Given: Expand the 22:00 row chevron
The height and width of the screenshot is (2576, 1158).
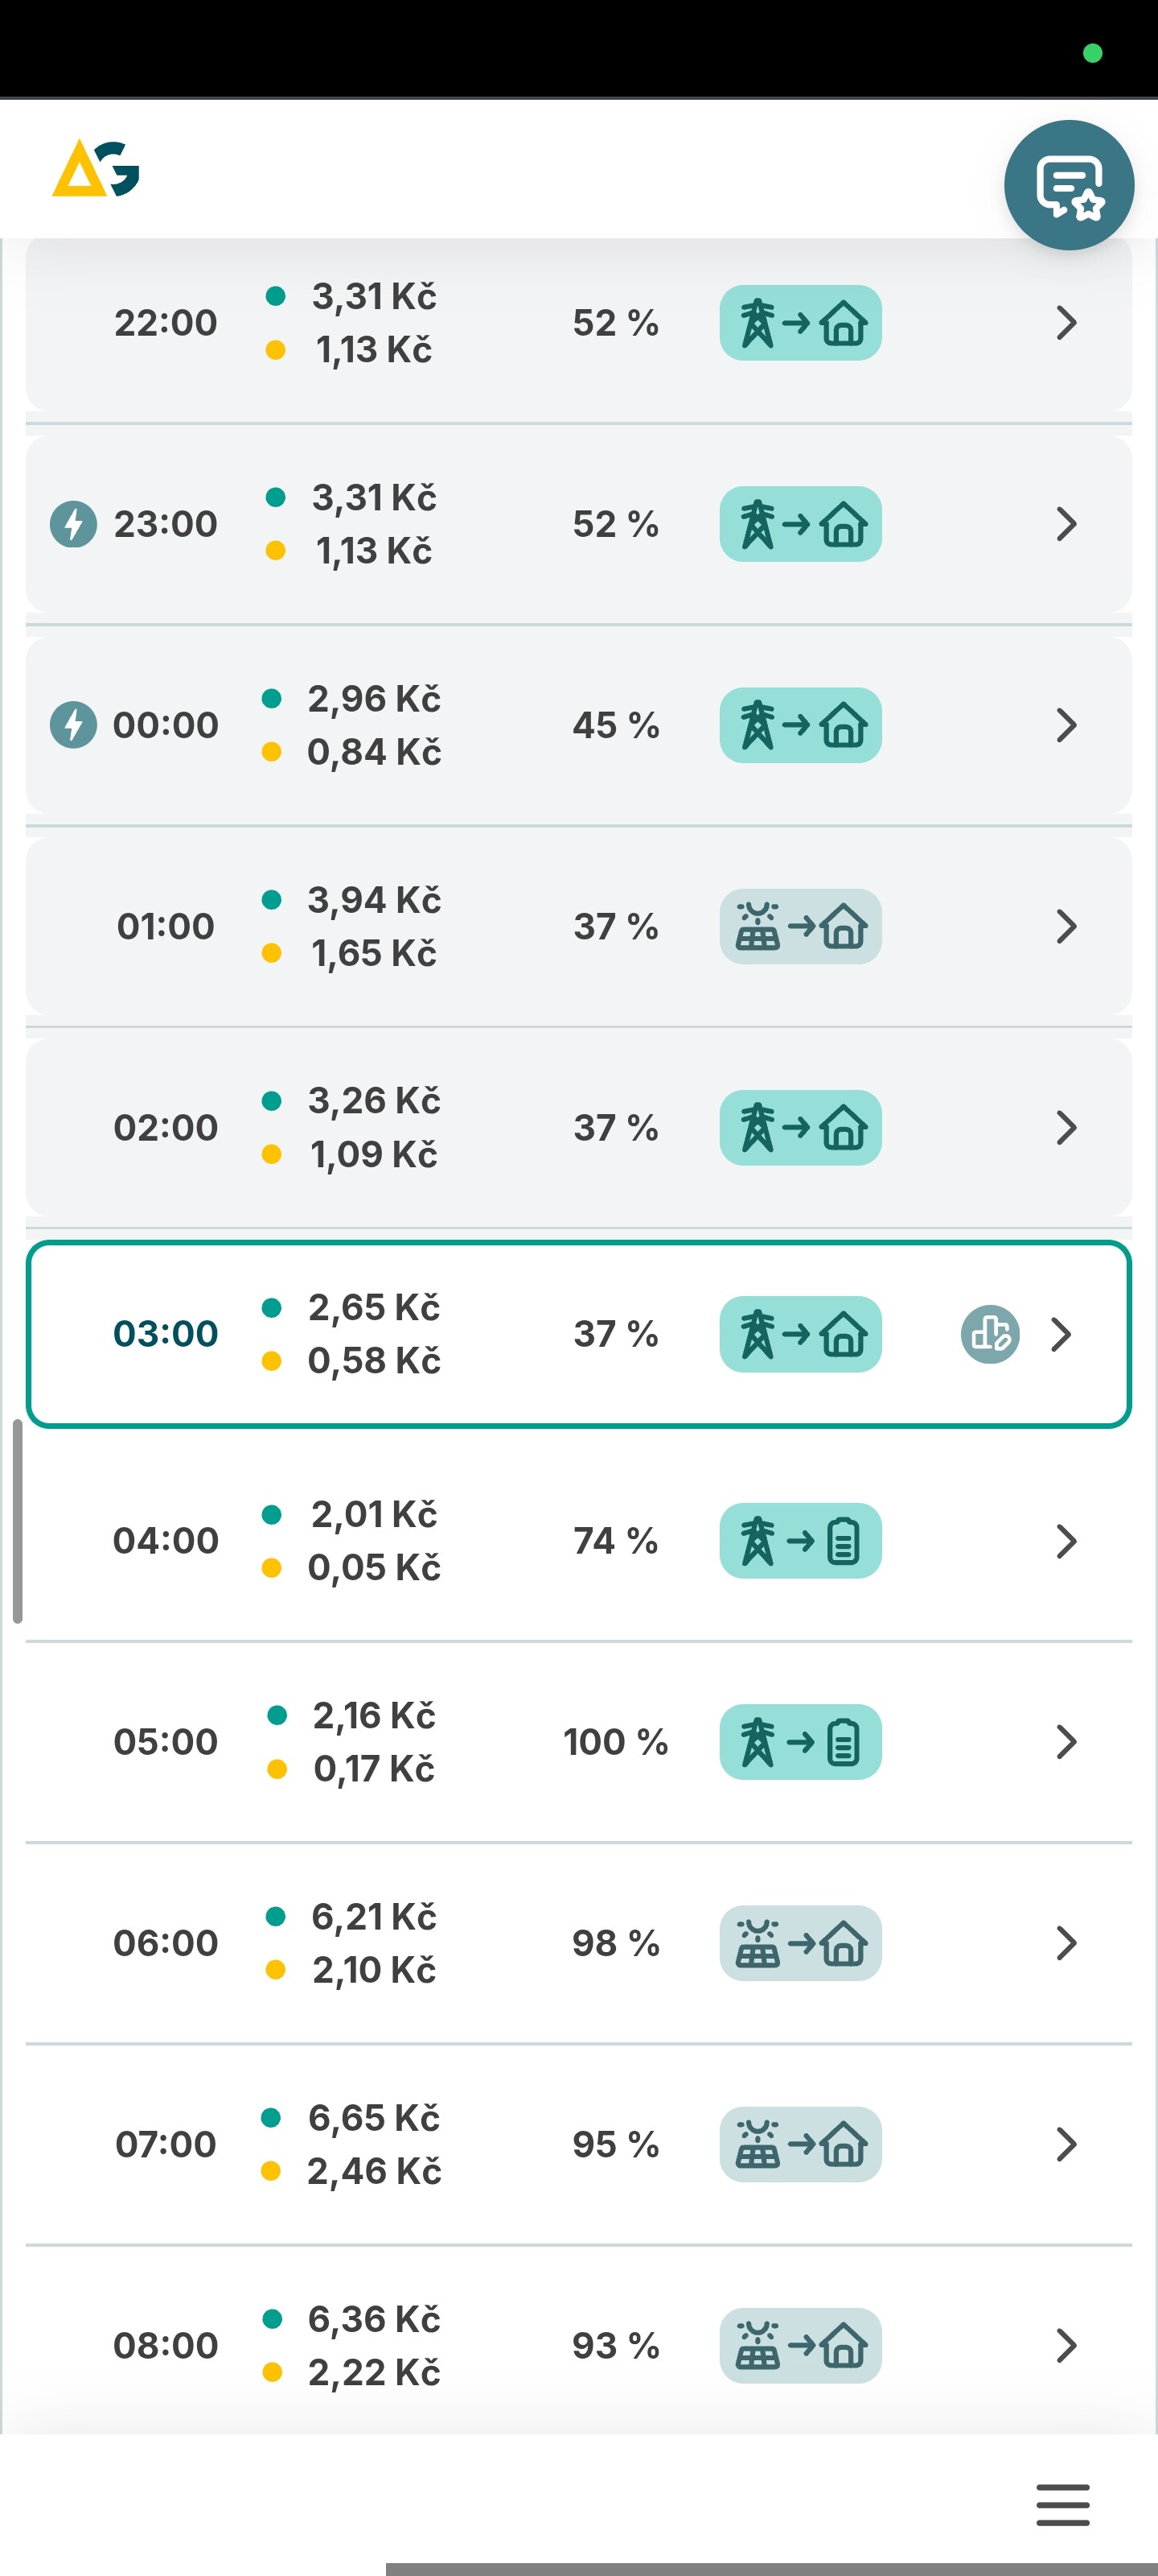Looking at the screenshot, I should (1066, 323).
